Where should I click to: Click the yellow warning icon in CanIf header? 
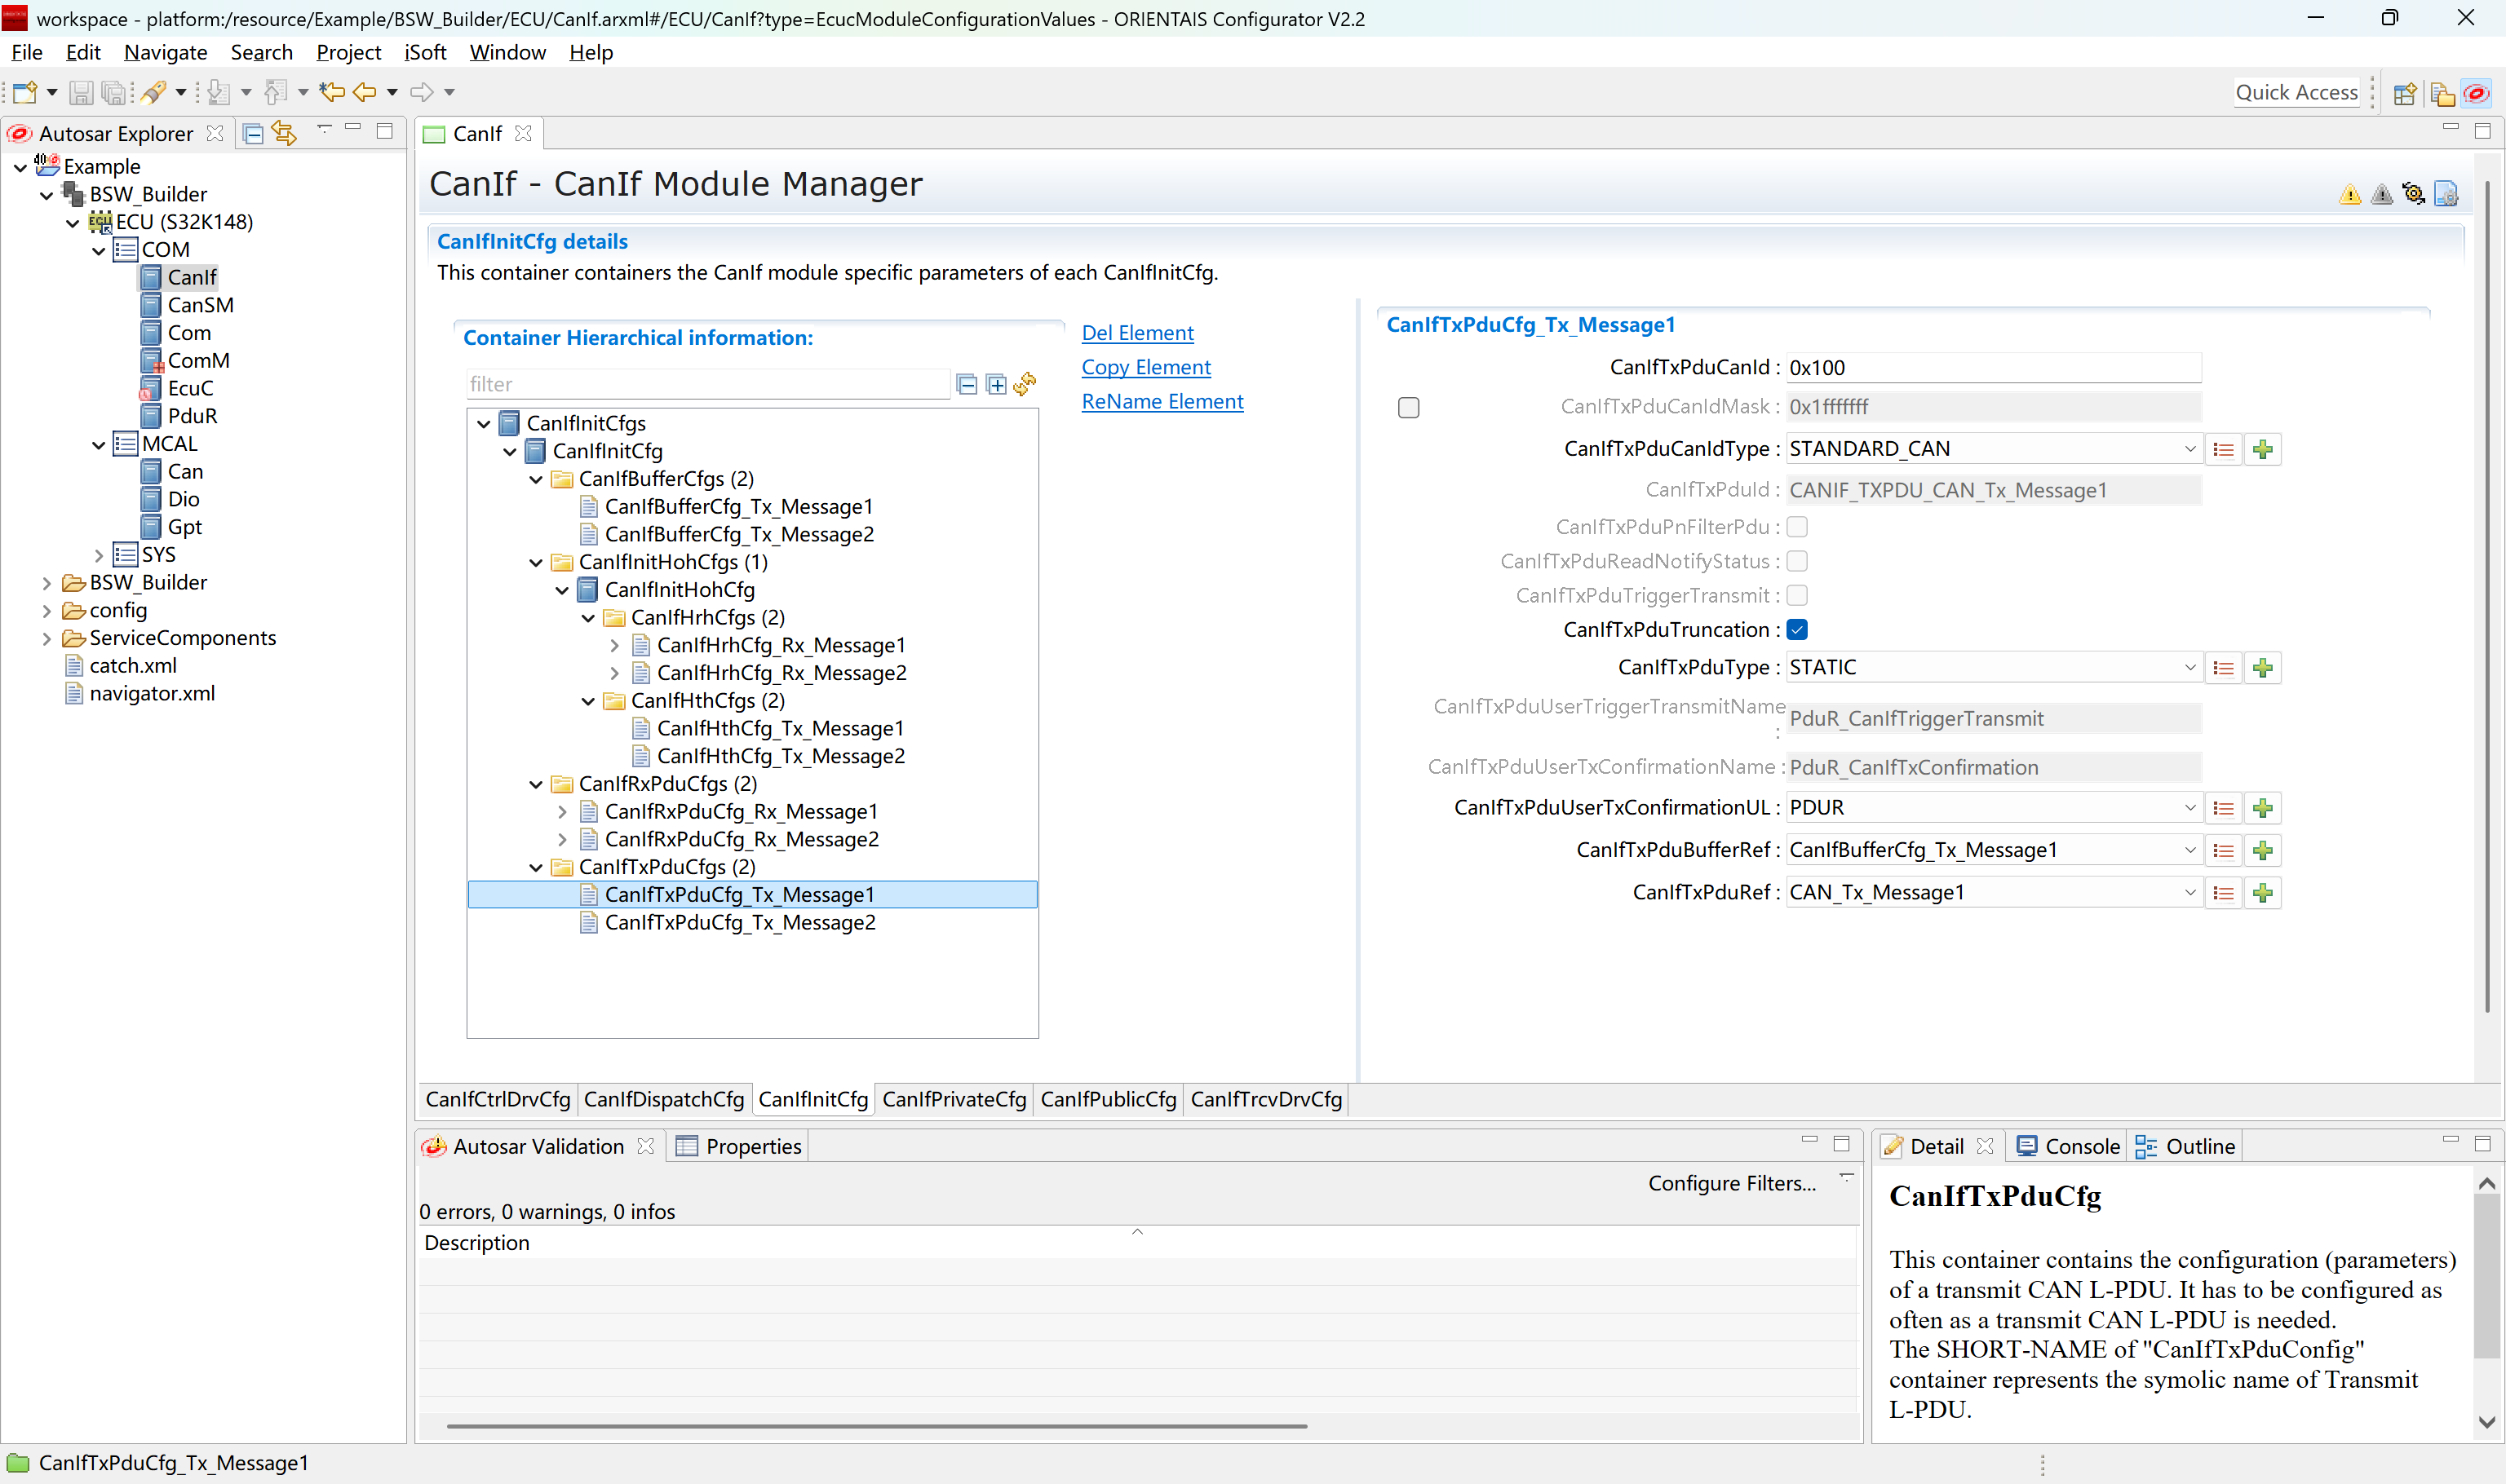pos(2350,194)
